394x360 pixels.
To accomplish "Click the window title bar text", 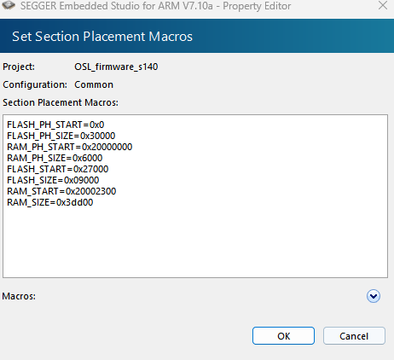I will [155, 6].
